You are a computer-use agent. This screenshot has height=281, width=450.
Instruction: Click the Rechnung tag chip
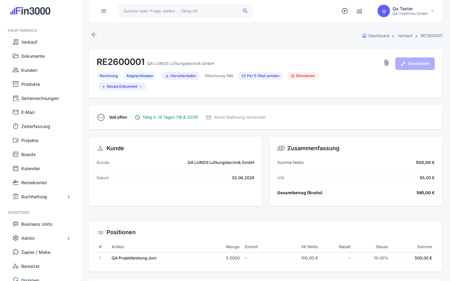[109, 76]
